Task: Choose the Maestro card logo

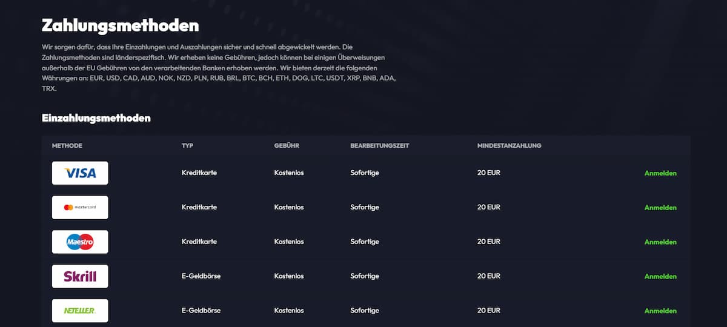Action: pyautogui.click(x=80, y=242)
